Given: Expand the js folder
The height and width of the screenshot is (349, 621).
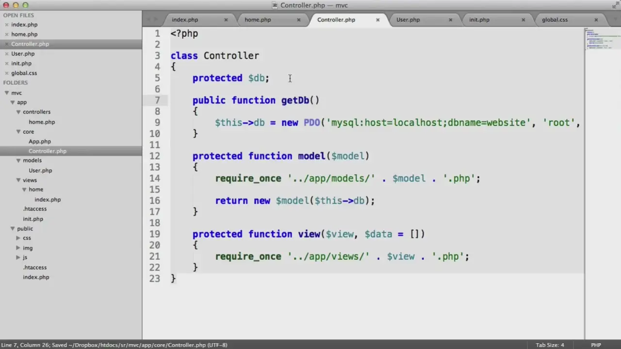Looking at the screenshot, I should [x=18, y=257].
